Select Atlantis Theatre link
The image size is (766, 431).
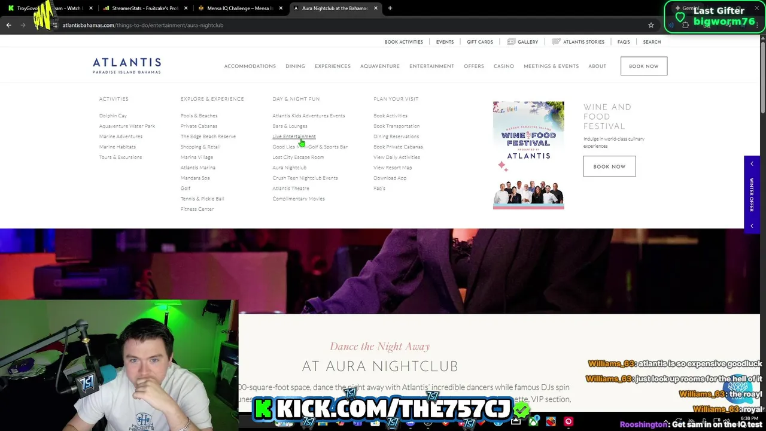(x=291, y=188)
